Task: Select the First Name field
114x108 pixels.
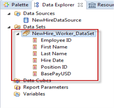Action: [54, 47]
